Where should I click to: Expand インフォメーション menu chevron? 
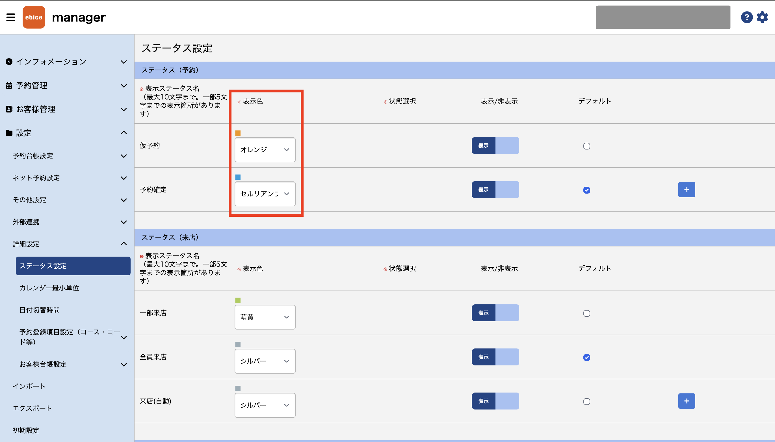coord(124,62)
